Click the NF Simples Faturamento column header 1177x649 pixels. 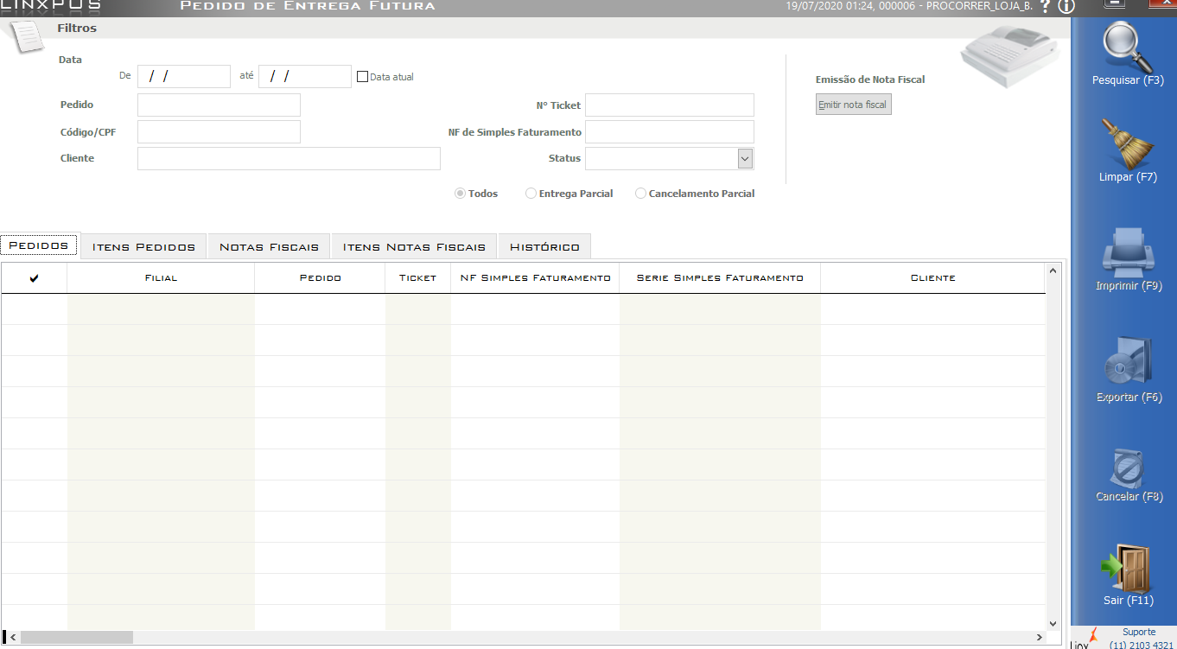point(535,278)
